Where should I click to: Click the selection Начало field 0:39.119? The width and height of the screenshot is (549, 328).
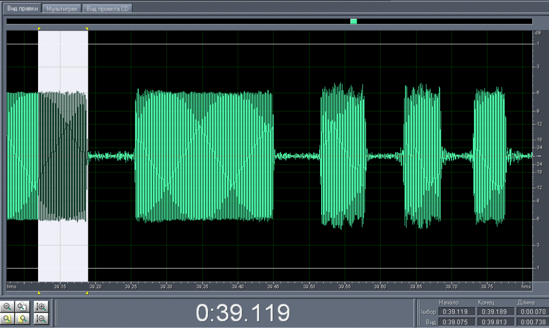click(x=454, y=312)
